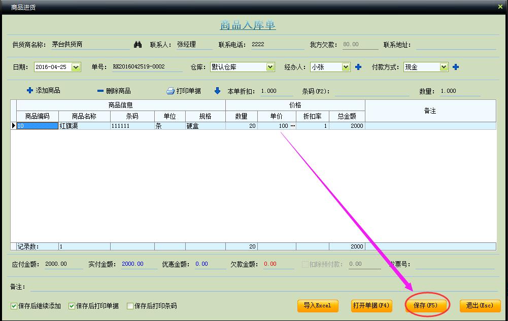The image size is (508, 321).
Task: Click the blue plus 添加商品 icon
Action: tap(30, 90)
